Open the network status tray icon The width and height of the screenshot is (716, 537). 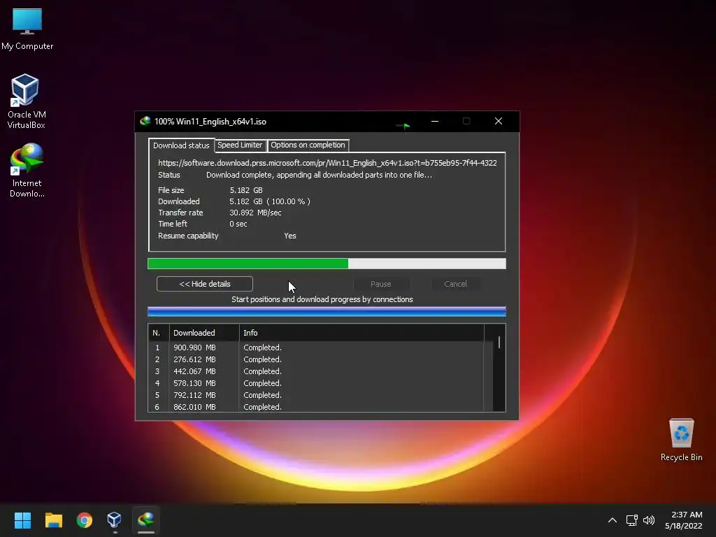point(631,520)
